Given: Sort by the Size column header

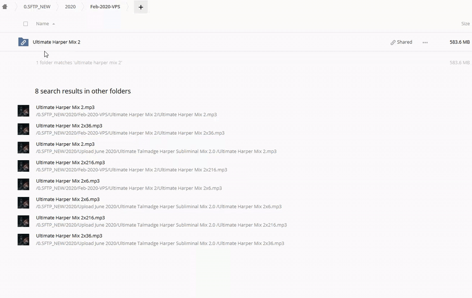Looking at the screenshot, I should point(465,24).
